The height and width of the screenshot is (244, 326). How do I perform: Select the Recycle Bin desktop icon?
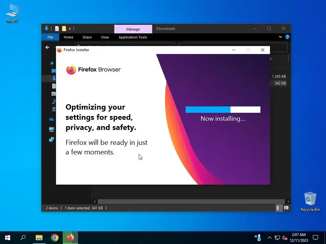[x=310, y=202]
